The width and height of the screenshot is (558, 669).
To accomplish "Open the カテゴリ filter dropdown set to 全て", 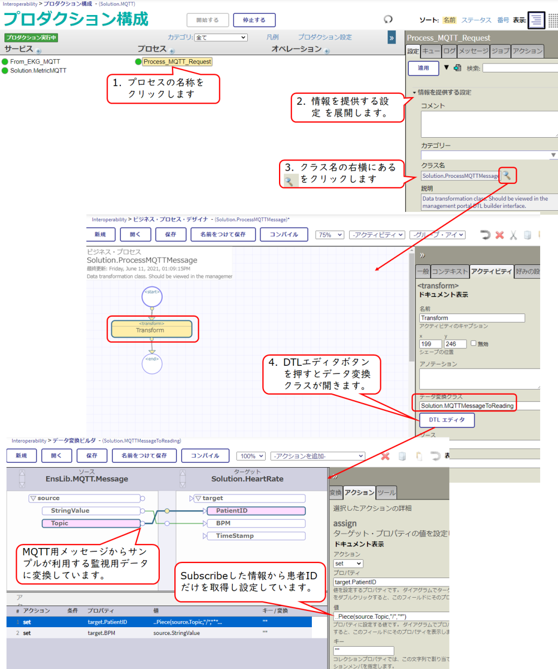I will pyautogui.click(x=221, y=37).
